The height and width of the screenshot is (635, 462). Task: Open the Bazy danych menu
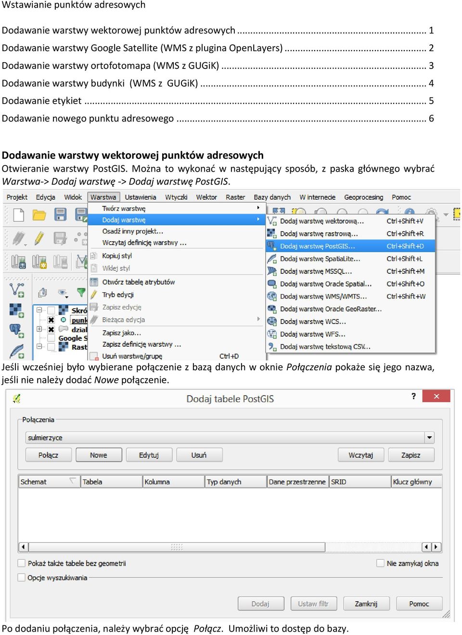point(272,197)
